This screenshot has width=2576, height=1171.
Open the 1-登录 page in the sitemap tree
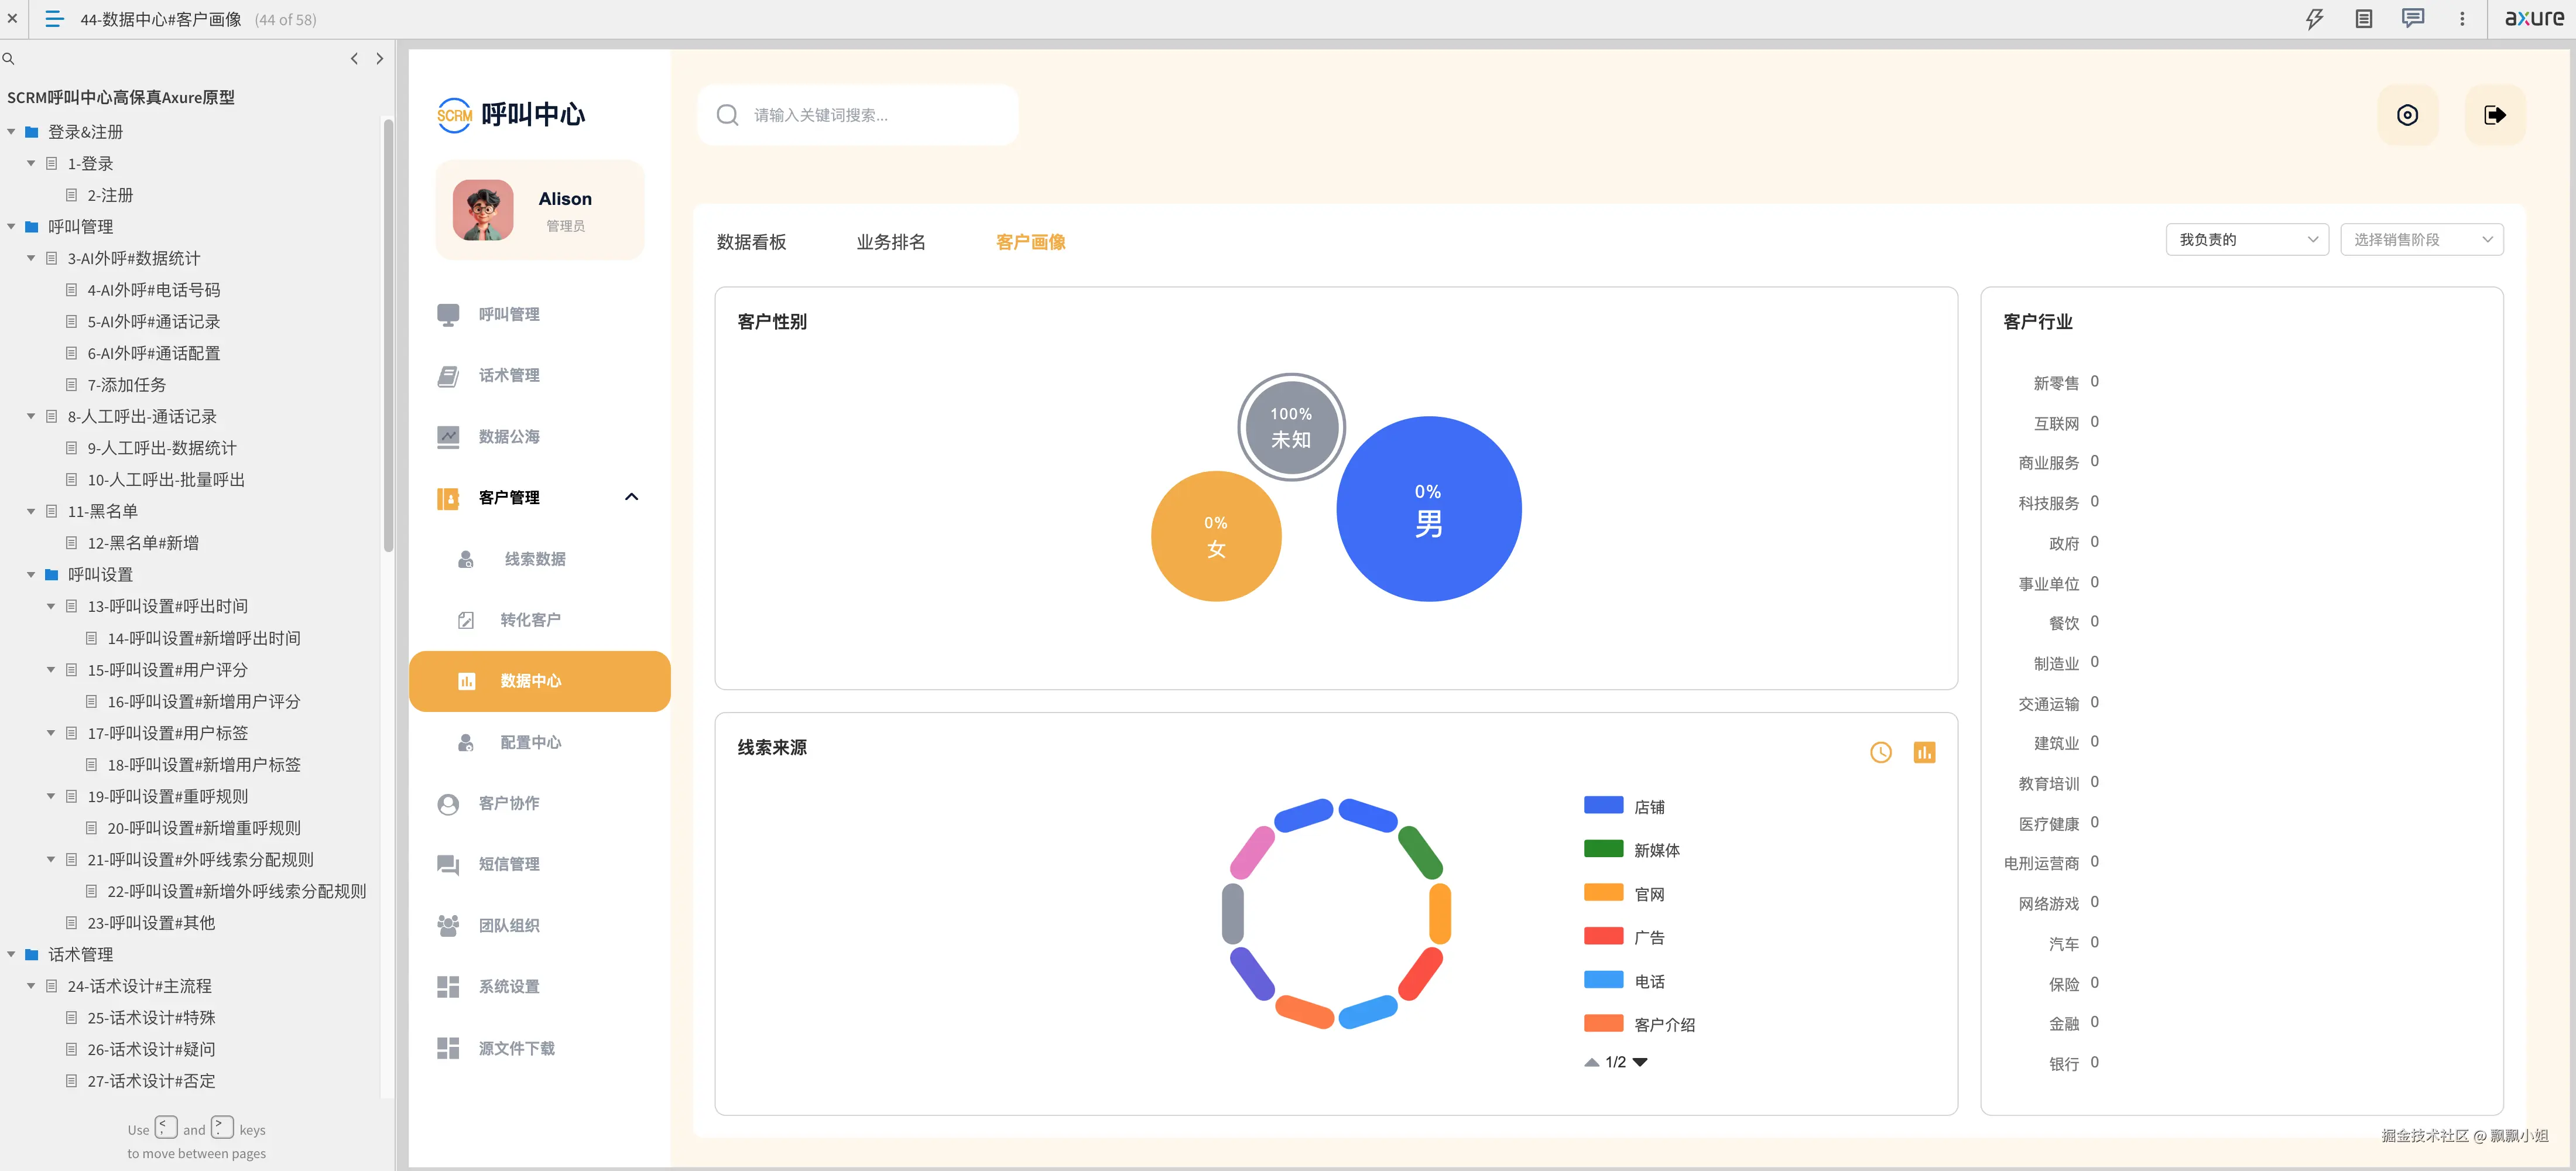[90, 164]
